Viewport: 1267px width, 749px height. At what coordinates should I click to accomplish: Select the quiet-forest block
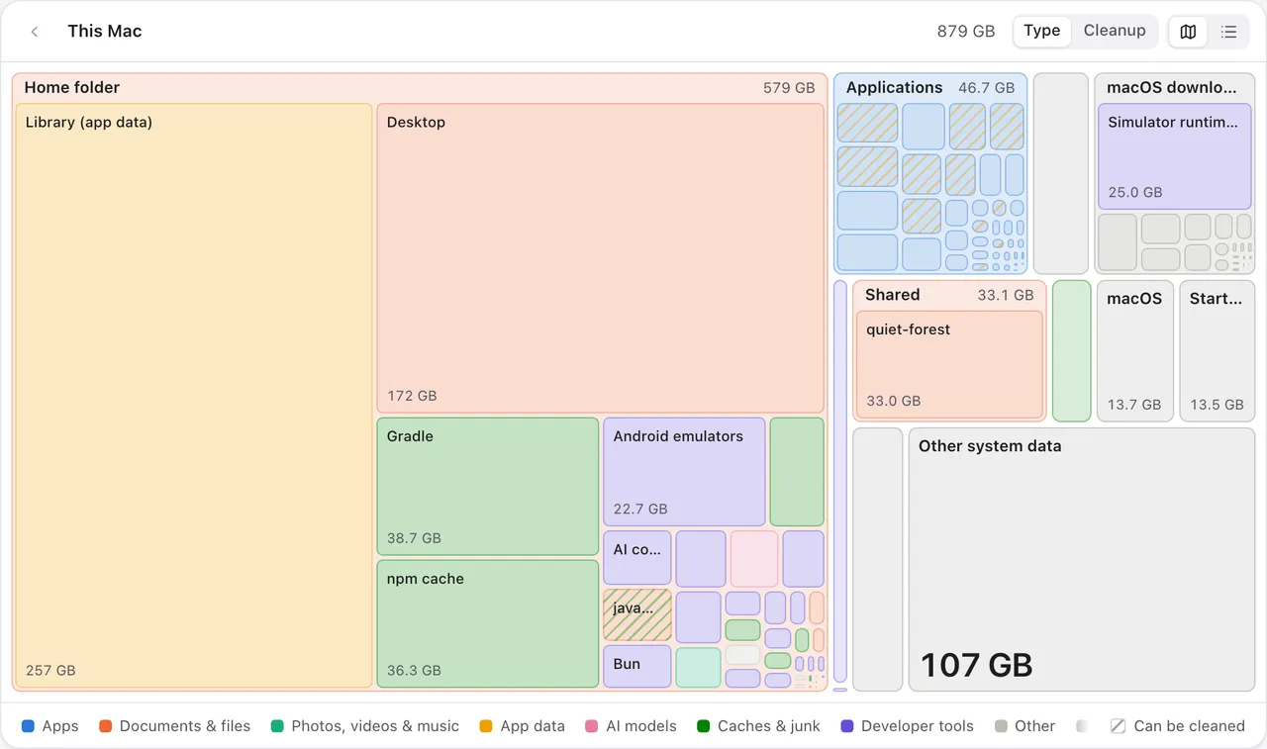[949, 364]
